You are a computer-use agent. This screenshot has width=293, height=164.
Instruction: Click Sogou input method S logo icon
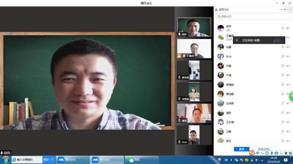(x=252, y=153)
